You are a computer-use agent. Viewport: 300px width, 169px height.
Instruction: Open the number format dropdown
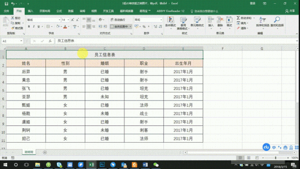tap(161, 20)
